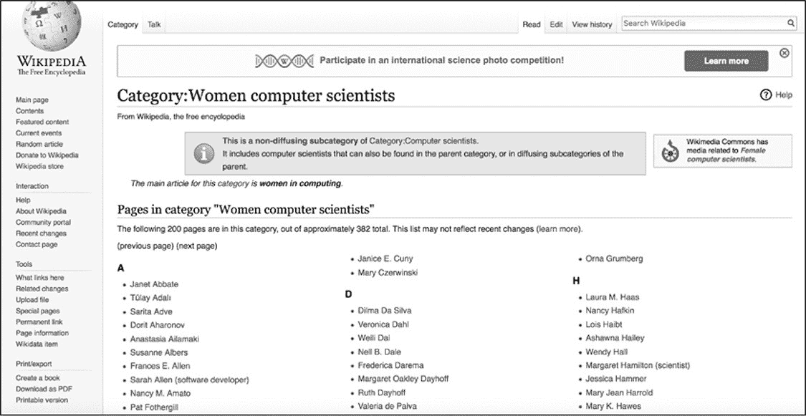Select the Edit tab
This screenshot has width=806, height=416.
tap(556, 24)
